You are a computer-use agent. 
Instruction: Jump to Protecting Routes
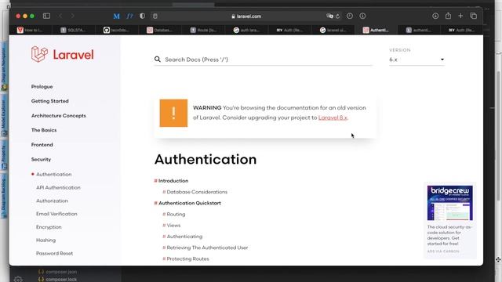(187, 259)
